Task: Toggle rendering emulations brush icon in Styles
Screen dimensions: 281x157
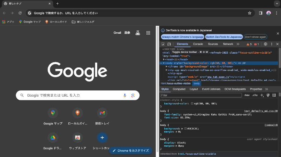Action: [x=268, y=95]
